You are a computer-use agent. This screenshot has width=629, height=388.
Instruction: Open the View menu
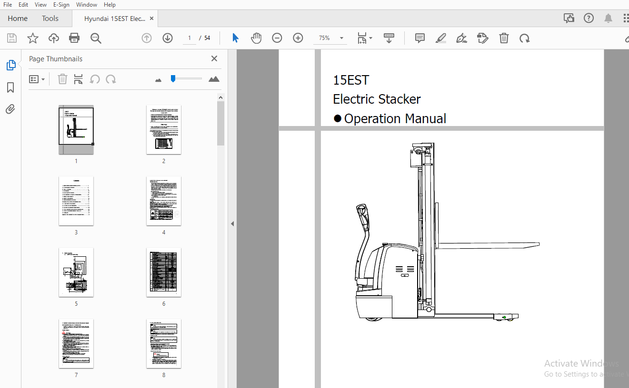pyautogui.click(x=41, y=4)
